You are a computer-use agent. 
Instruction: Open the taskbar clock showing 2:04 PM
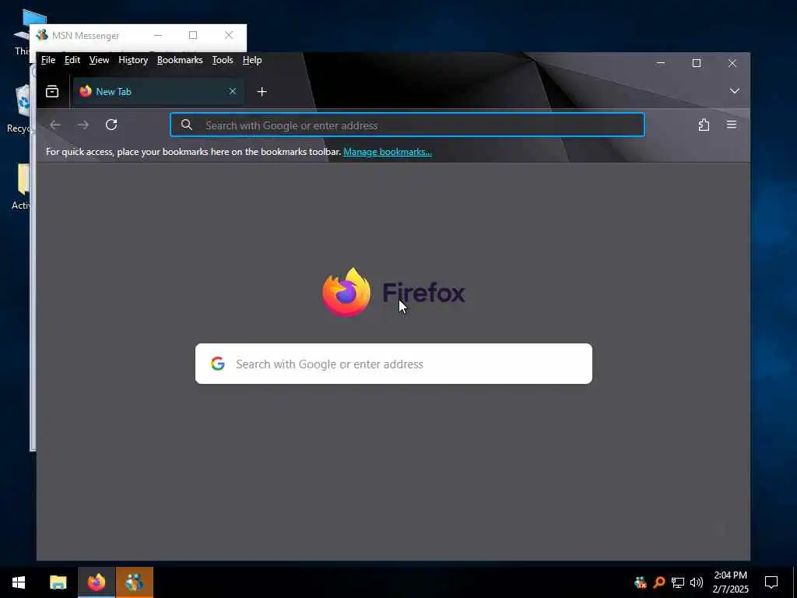730,582
